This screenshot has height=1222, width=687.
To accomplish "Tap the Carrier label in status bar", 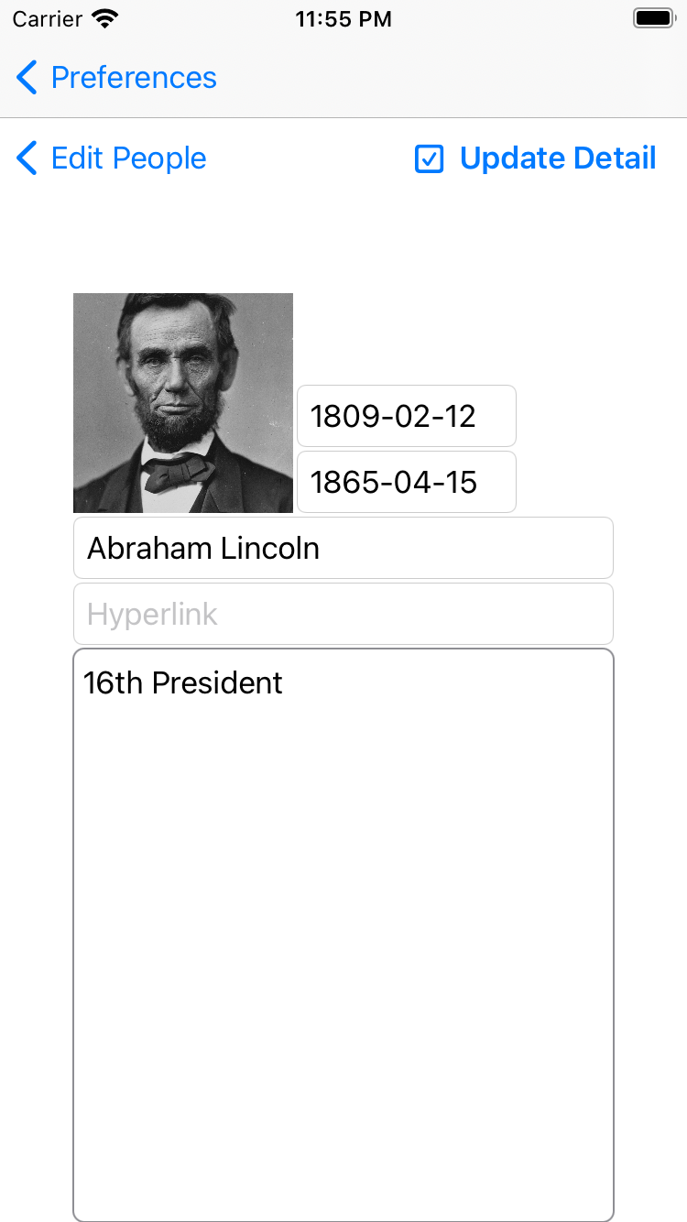I will (x=46, y=19).
